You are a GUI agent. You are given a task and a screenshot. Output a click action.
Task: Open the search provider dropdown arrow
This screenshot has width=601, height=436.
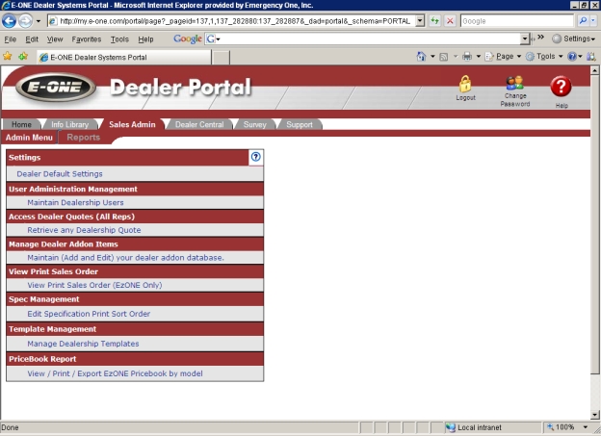[593, 20]
